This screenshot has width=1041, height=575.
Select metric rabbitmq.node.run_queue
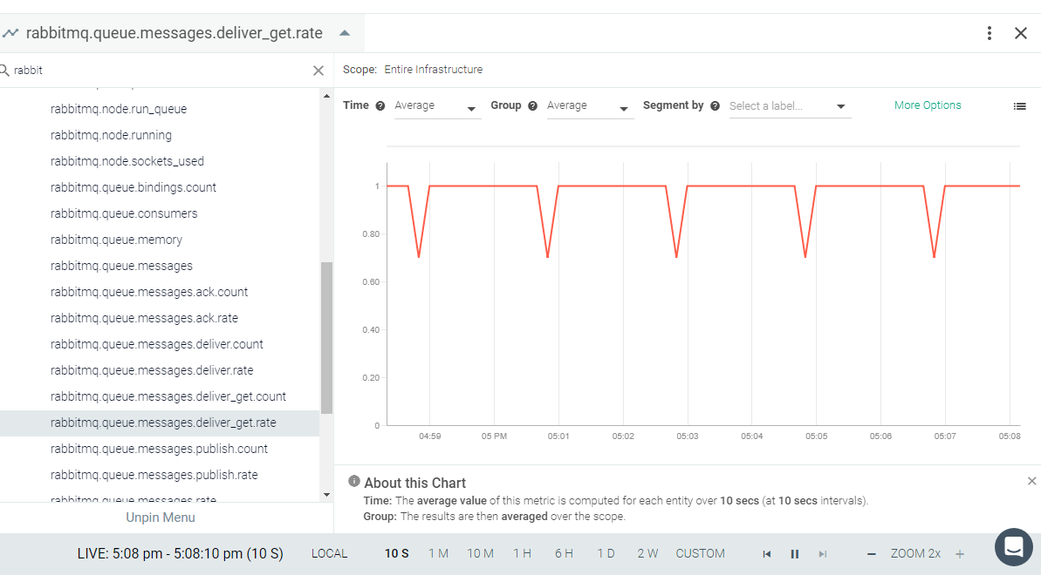[119, 109]
